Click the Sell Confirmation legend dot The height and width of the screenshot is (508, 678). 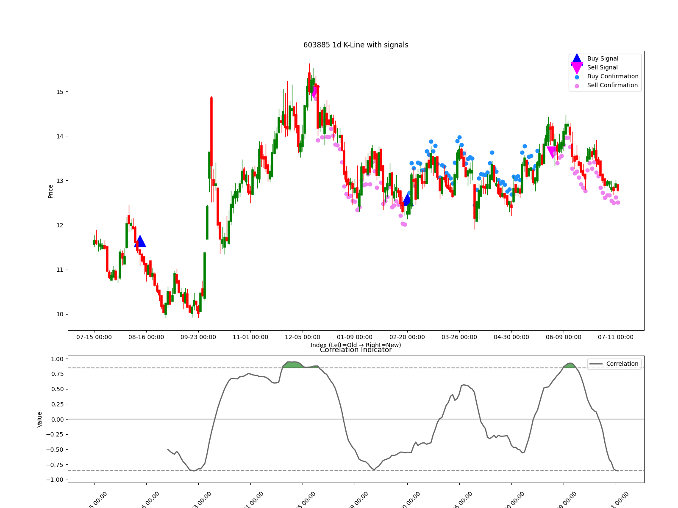click(x=577, y=86)
